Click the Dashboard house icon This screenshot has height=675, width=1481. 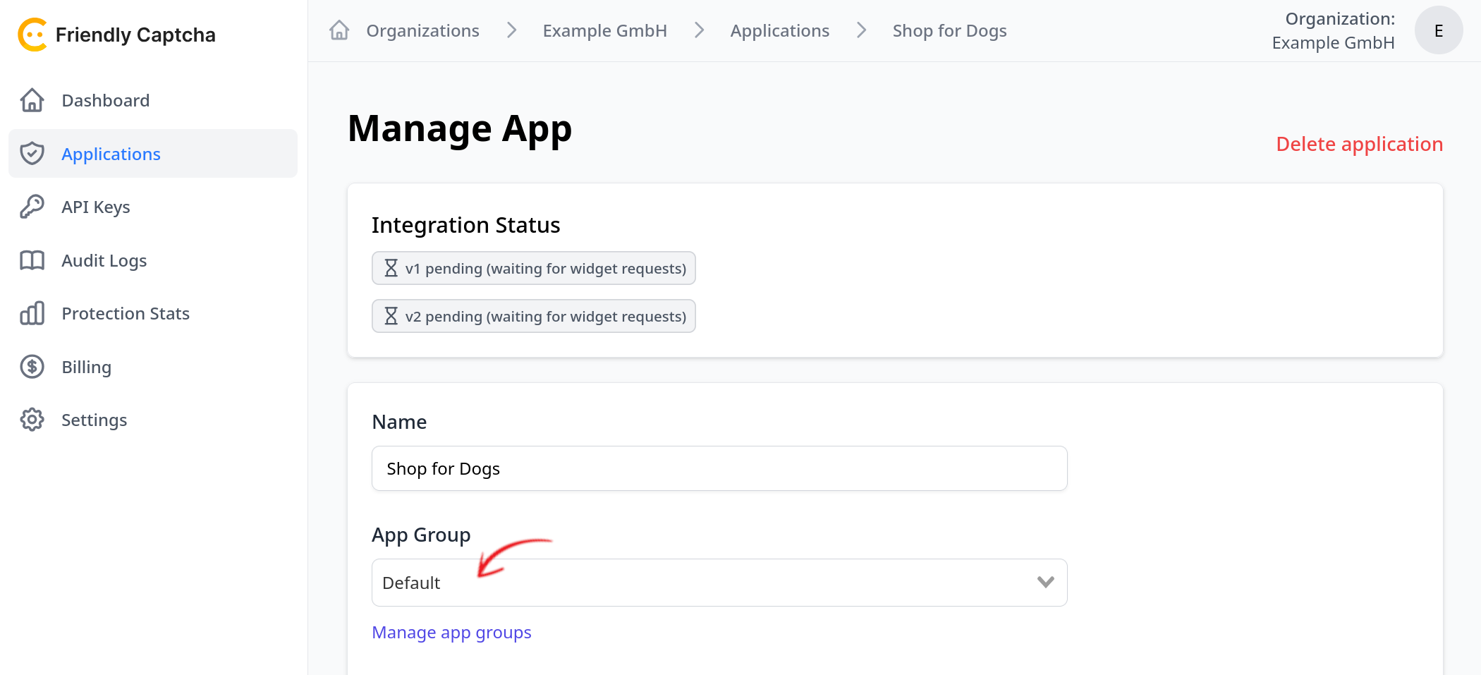tap(32, 100)
